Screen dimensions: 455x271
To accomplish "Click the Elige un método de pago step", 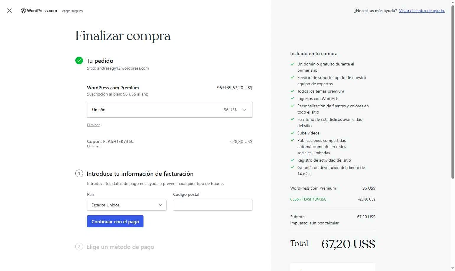I will click(x=120, y=247).
